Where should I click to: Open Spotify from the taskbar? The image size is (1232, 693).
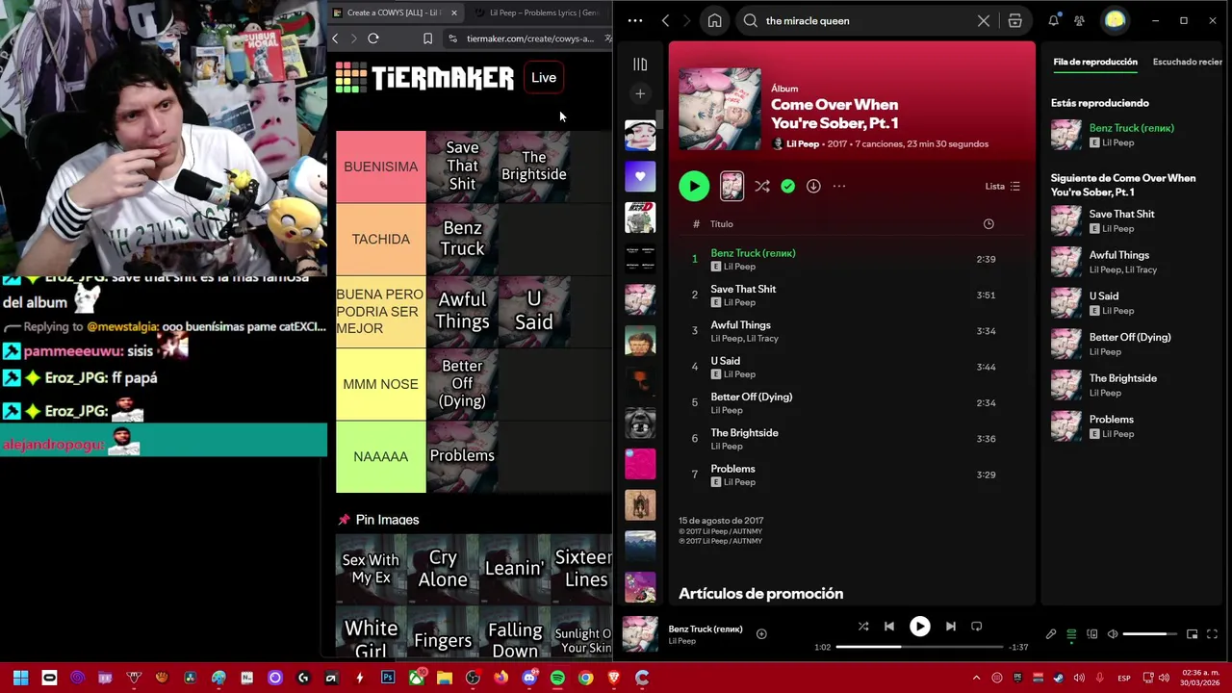557,678
